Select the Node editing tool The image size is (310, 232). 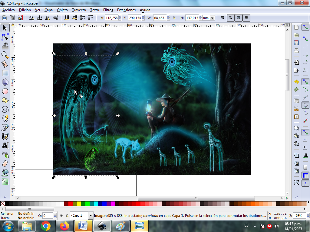[5, 37]
